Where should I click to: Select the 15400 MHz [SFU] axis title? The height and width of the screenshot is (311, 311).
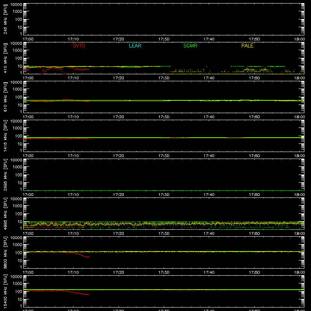(5, 291)
